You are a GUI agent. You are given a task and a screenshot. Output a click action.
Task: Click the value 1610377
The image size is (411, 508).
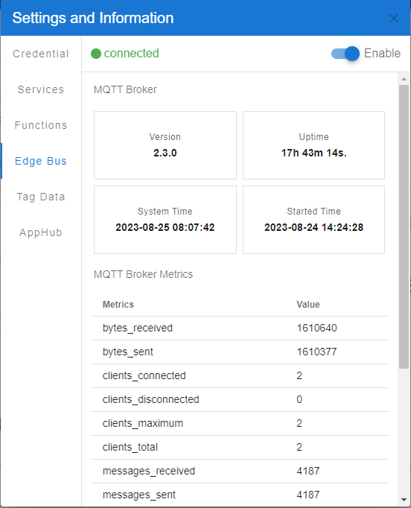pyautogui.click(x=316, y=352)
